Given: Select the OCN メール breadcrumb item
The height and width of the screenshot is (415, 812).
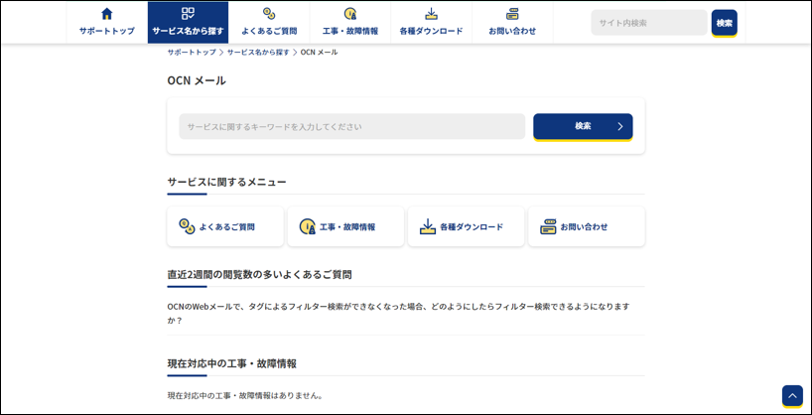Looking at the screenshot, I should point(319,52).
